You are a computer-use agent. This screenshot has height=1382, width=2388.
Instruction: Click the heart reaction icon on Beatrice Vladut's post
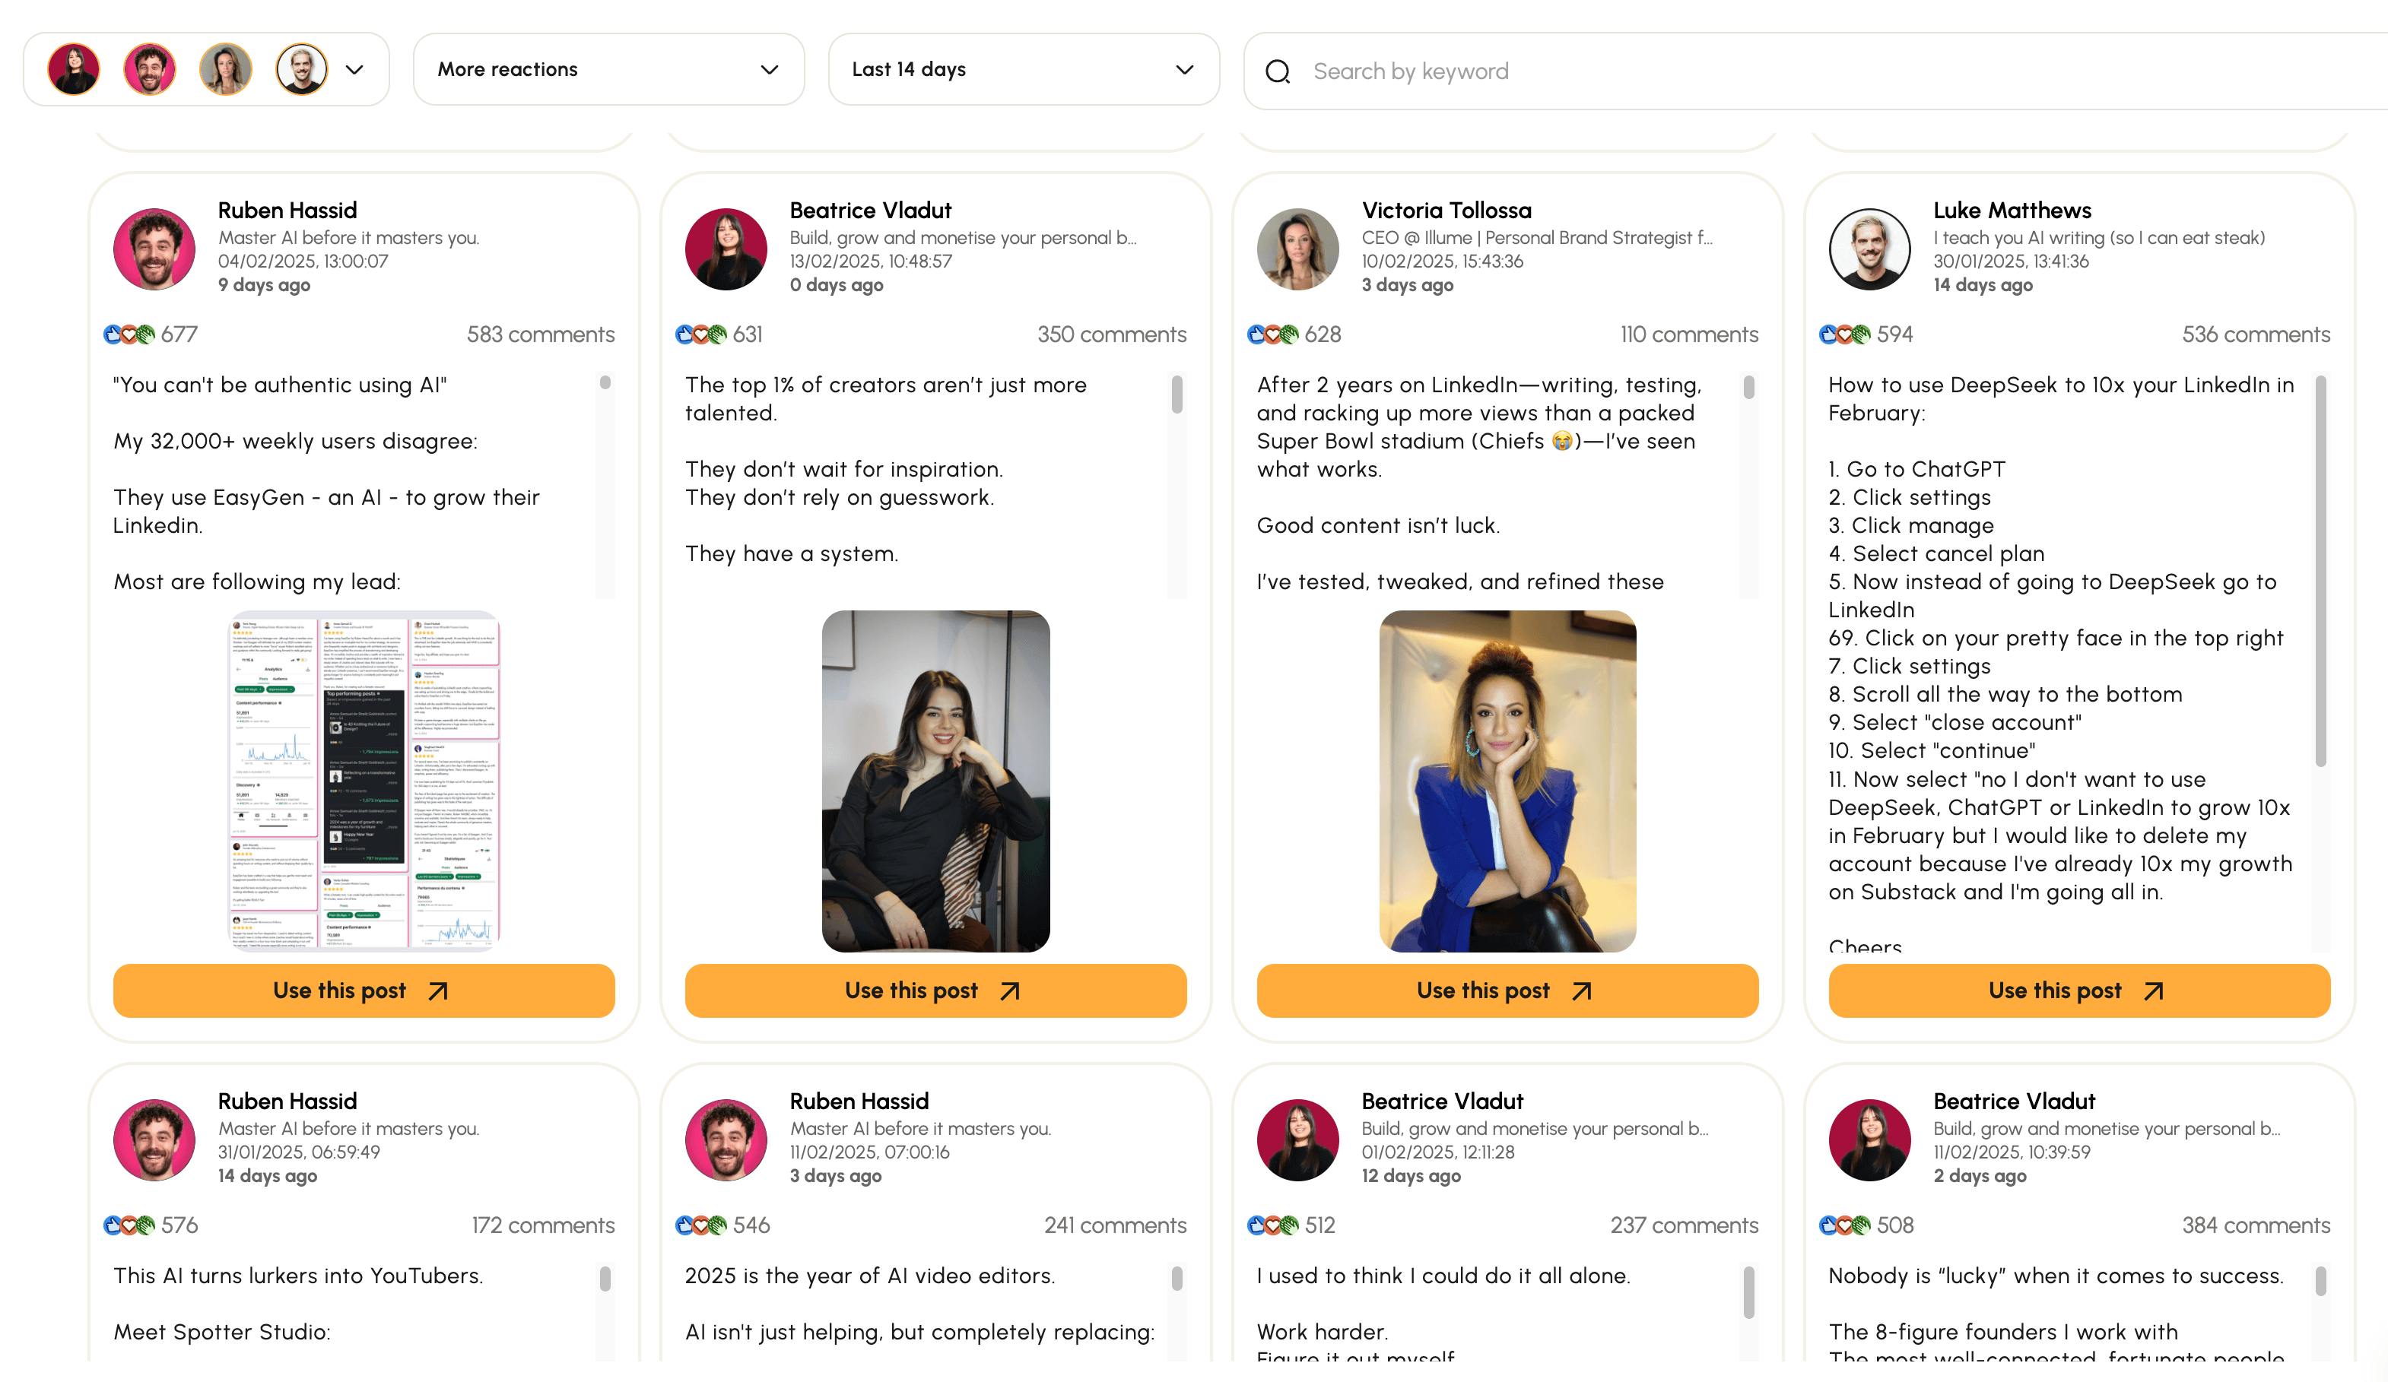coord(701,334)
